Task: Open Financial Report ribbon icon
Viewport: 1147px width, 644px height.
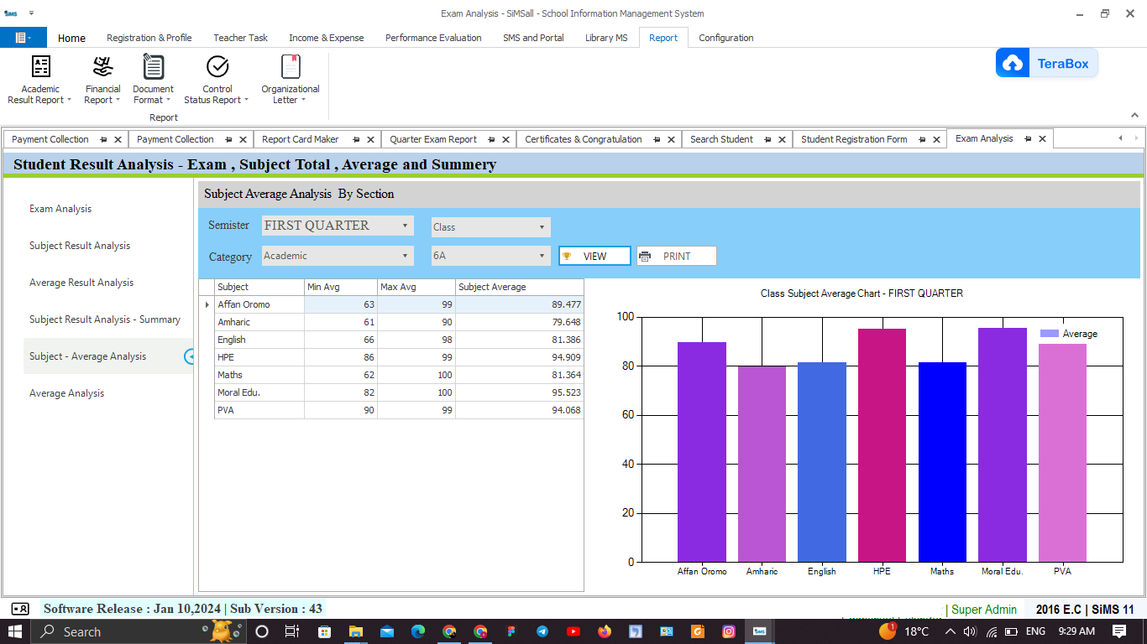Action: pos(102,66)
